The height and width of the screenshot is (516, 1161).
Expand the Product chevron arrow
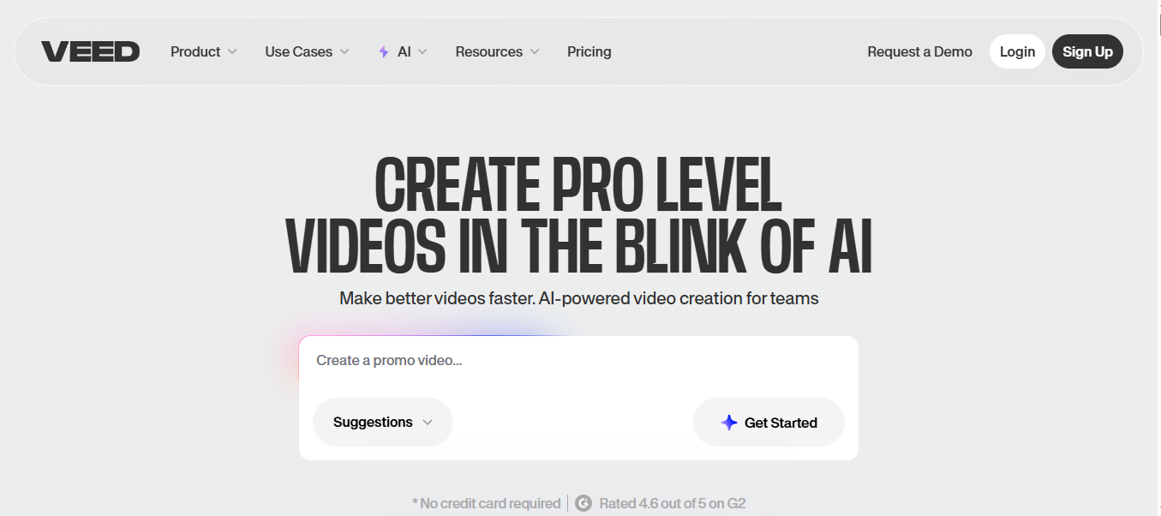pos(231,51)
